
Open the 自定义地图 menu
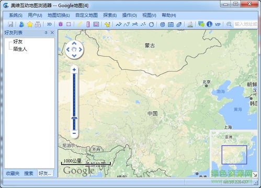click(x=86, y=15)
